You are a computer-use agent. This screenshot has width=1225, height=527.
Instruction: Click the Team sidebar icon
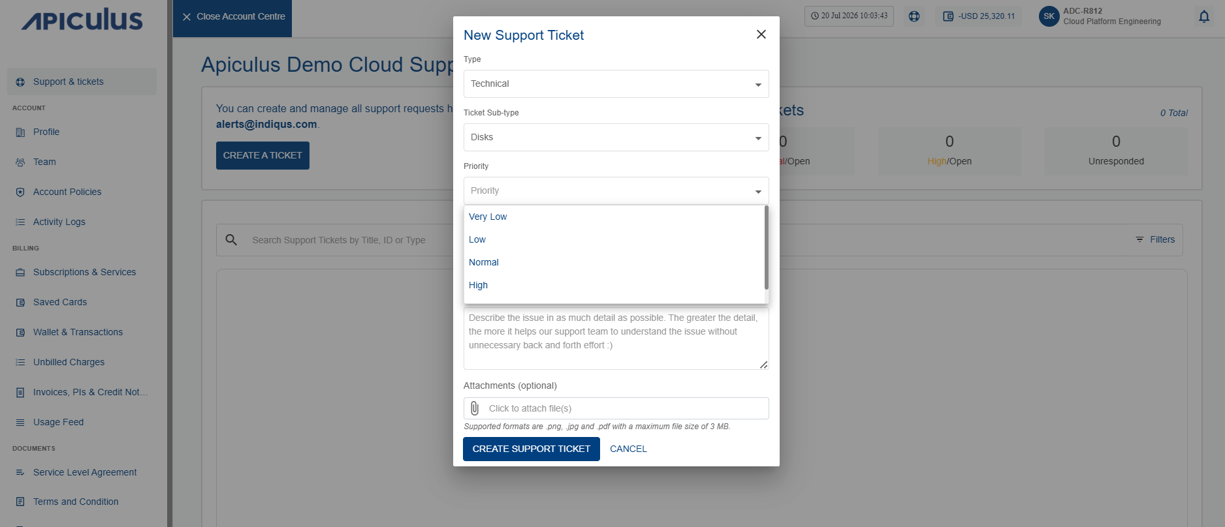[x=20, y=162]
